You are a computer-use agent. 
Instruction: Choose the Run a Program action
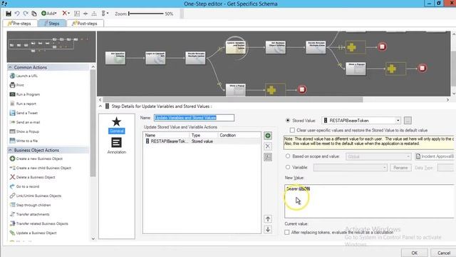click(x=25, y=94)
